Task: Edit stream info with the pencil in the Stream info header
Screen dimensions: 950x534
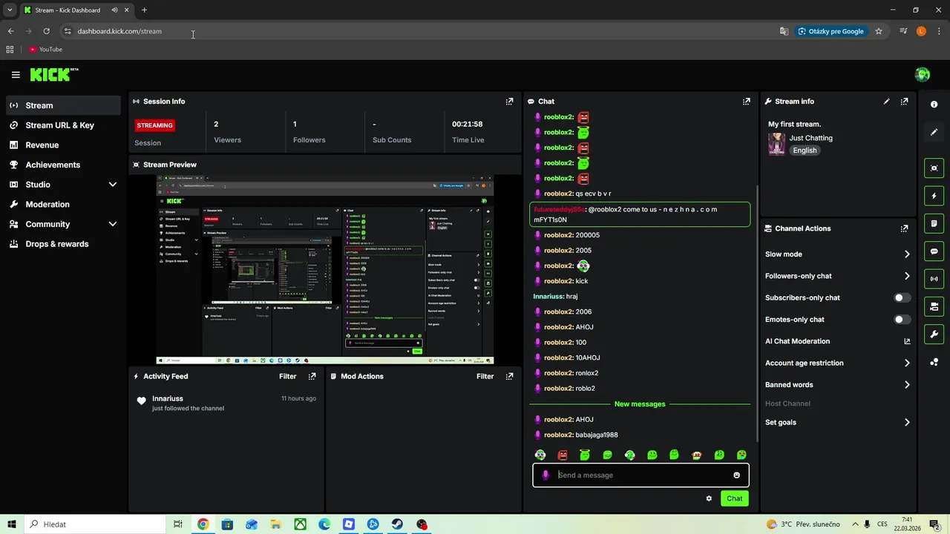Action: pos(886,102)
